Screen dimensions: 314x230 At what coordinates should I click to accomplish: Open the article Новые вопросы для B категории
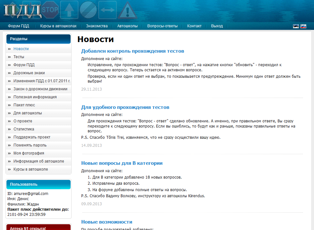click(x=122, y=163)
